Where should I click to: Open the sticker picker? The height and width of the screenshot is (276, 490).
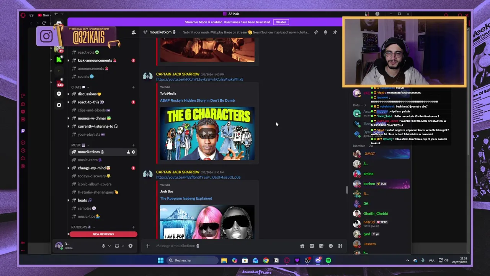[321, 246]
